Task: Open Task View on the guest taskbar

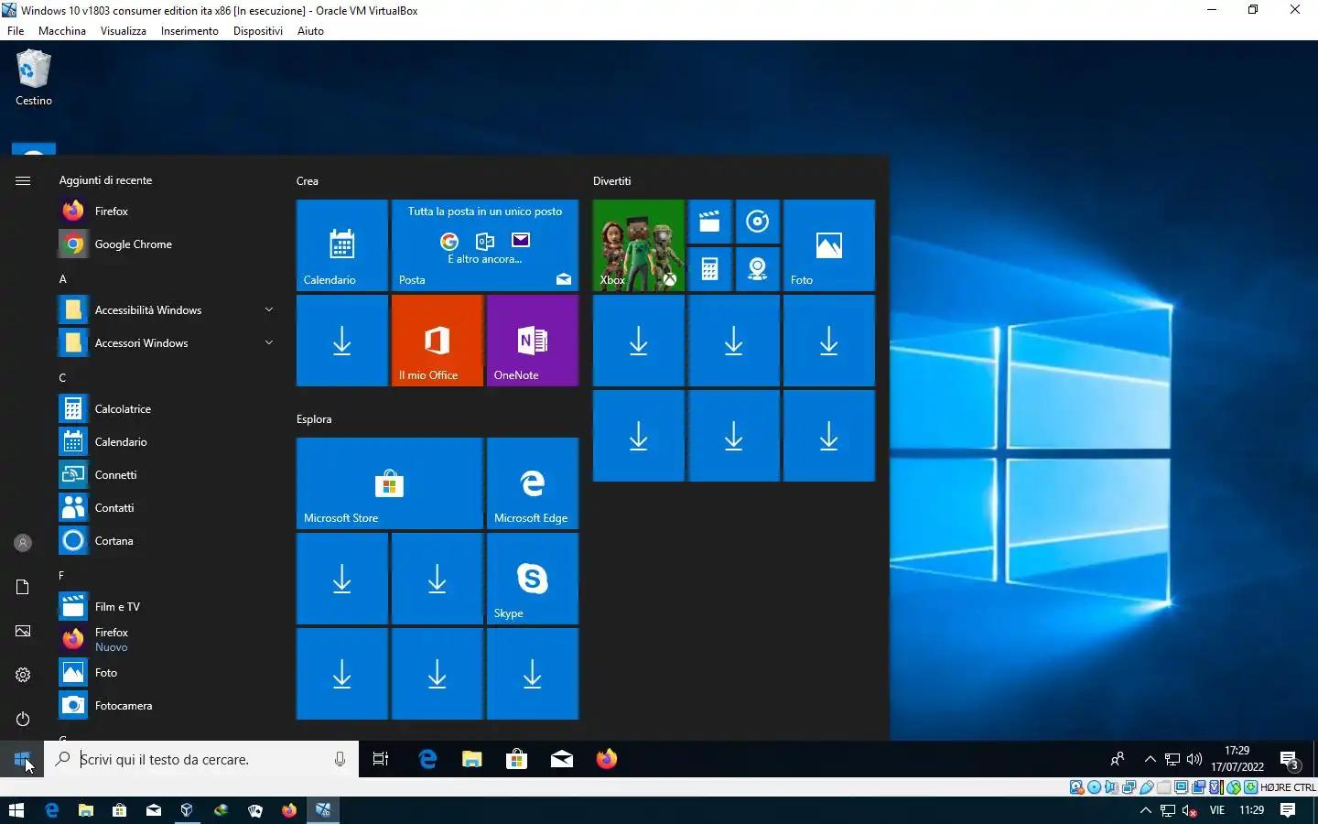Action: (x=381, y=759)
